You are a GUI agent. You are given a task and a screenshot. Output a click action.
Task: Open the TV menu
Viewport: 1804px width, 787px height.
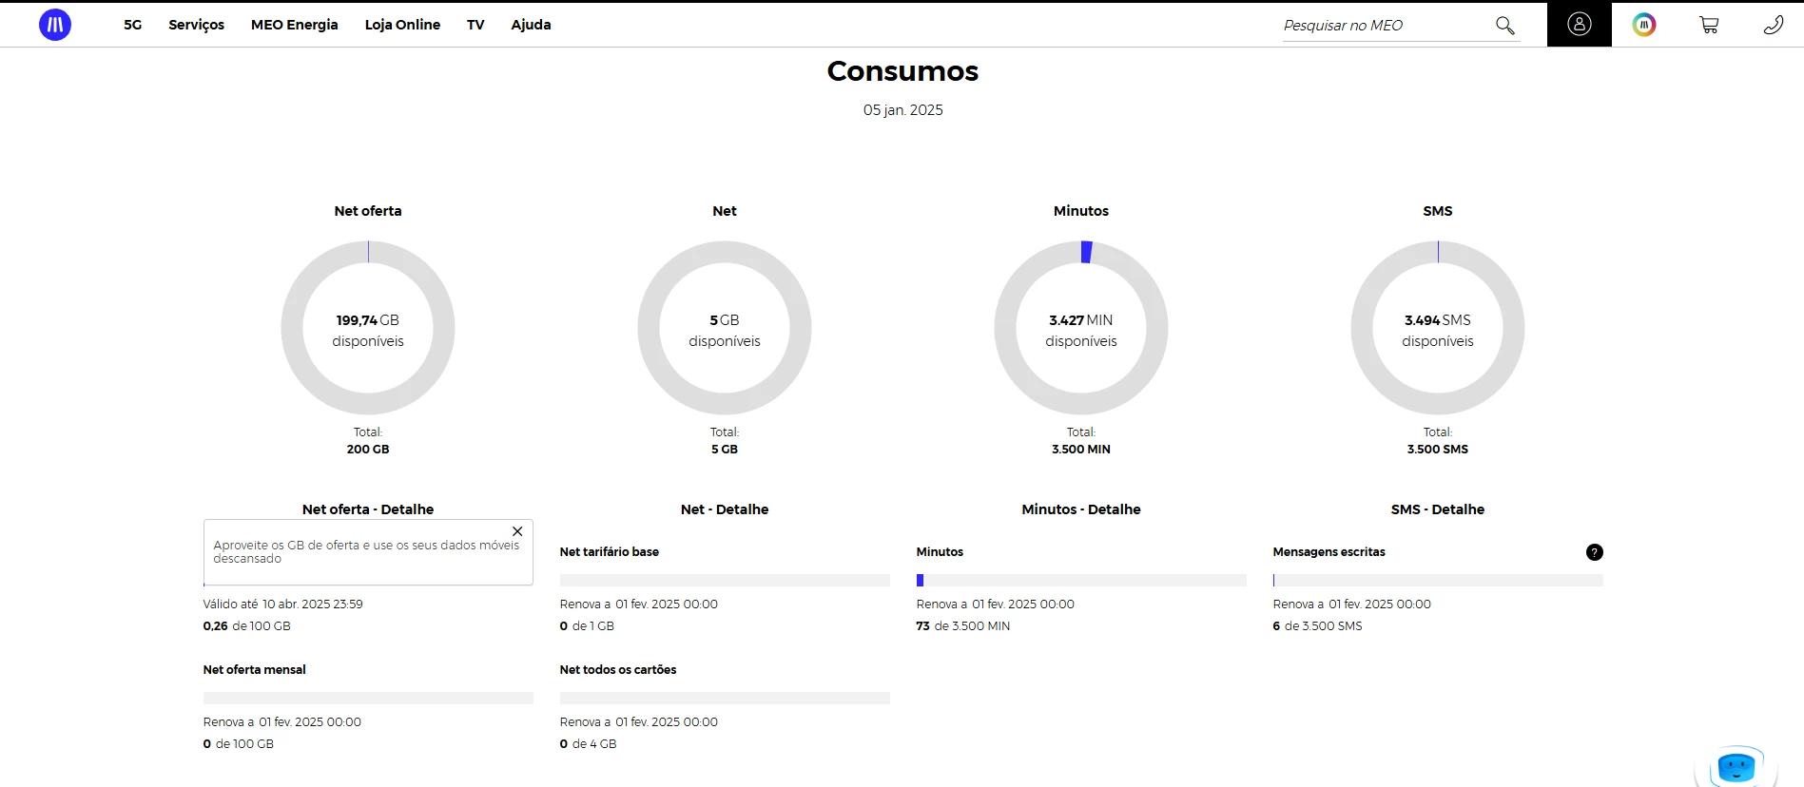(475, 25)
